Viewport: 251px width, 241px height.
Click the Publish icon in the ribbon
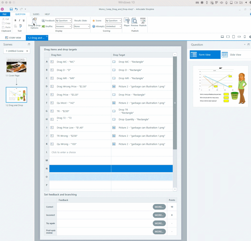(143, 22)
